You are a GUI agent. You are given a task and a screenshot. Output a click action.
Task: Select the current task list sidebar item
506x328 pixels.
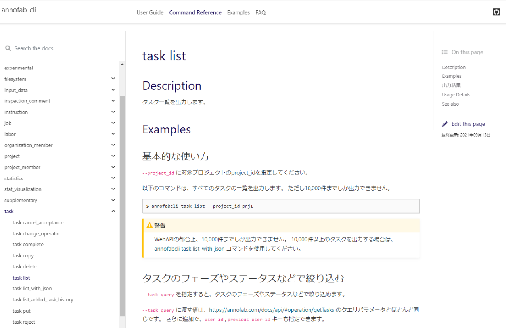21,278
